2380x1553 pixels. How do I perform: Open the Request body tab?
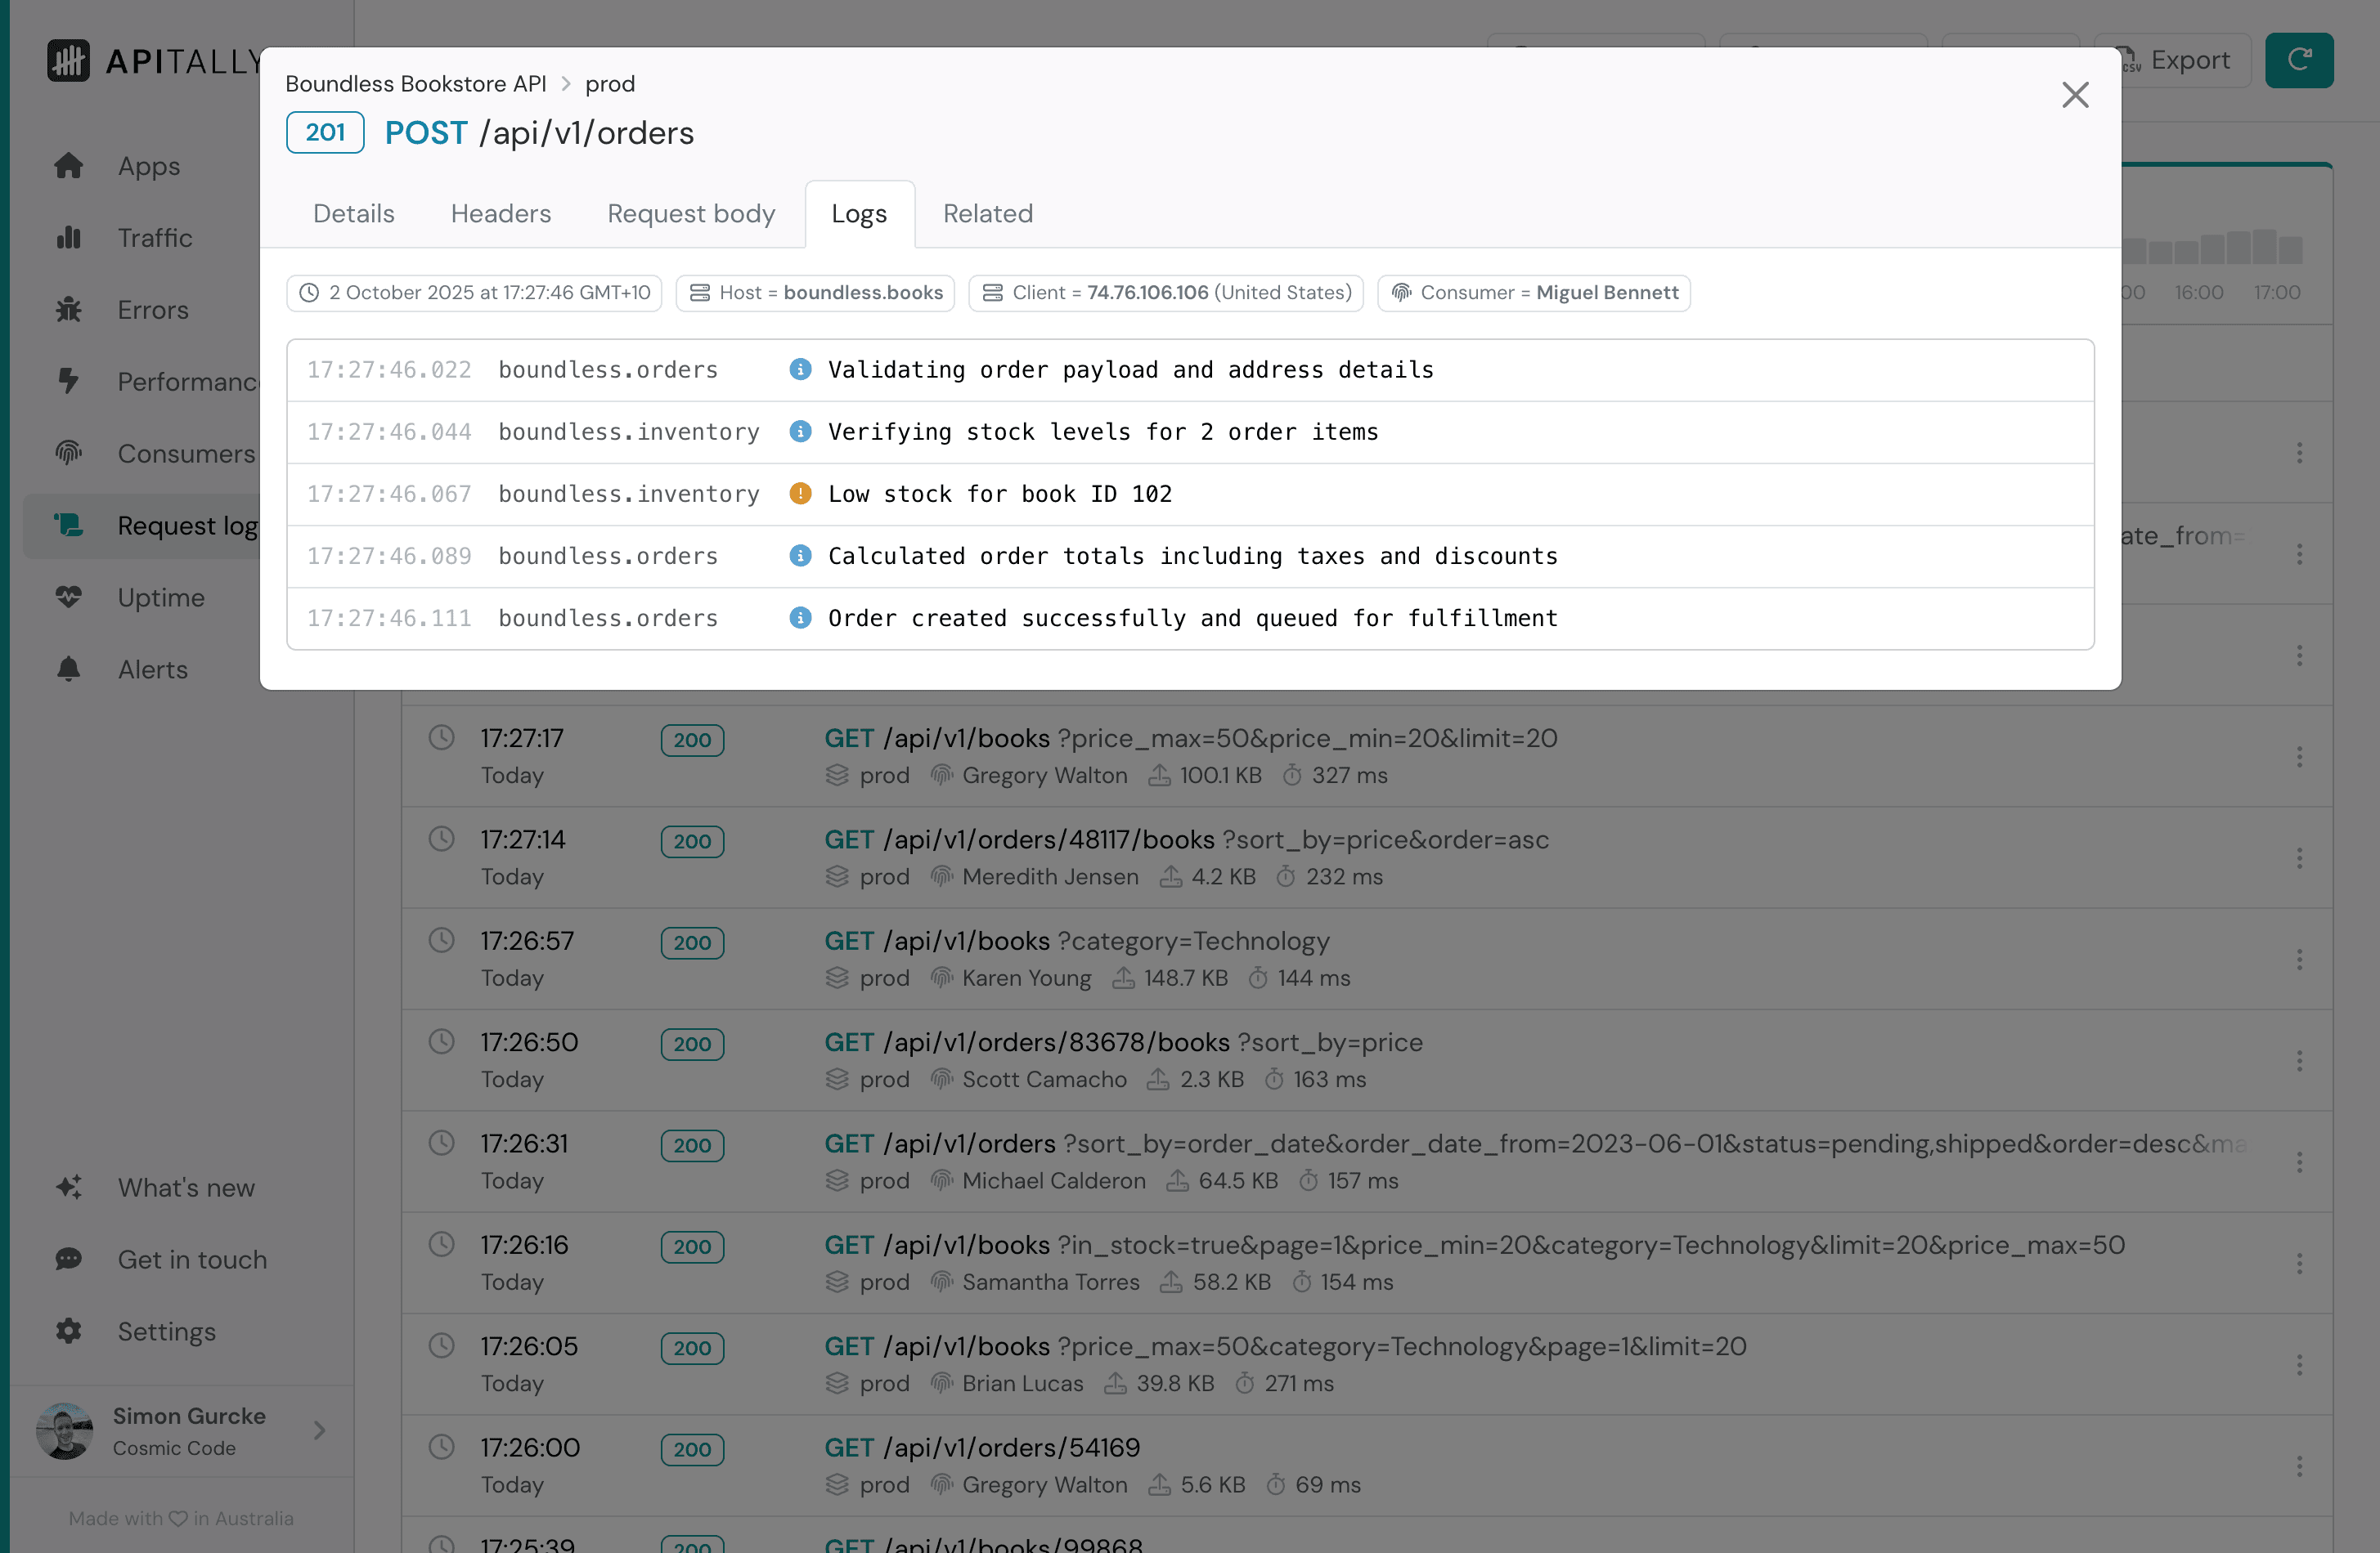coord(690,214)
